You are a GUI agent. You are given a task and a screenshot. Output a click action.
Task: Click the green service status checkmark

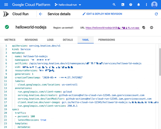(7, 27)
